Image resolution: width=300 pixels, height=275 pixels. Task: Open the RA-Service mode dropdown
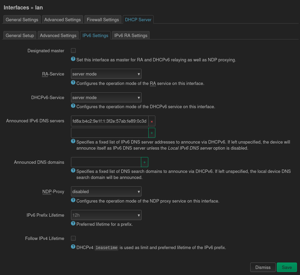pyautogui.click(x=106, y=74)
